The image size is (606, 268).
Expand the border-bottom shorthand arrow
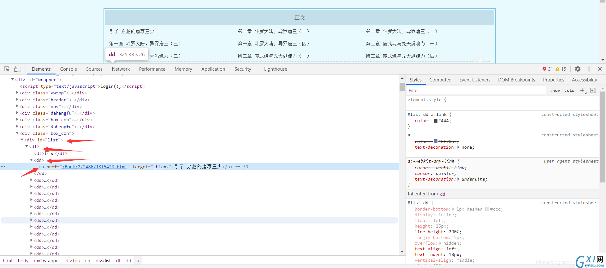coord(453,209)
